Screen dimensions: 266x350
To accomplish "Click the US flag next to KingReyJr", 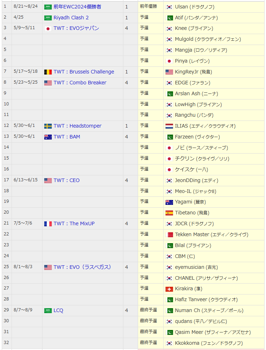I will (169, 72).
